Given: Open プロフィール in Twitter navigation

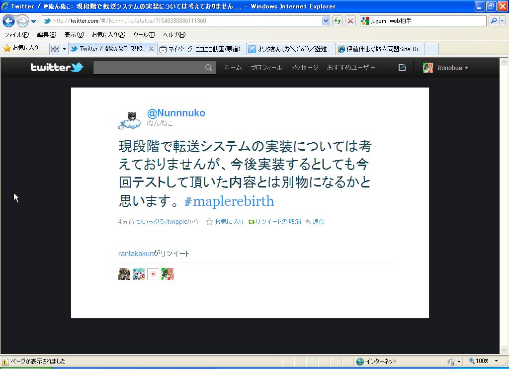Looking at the screenshot, I should 266,68.
